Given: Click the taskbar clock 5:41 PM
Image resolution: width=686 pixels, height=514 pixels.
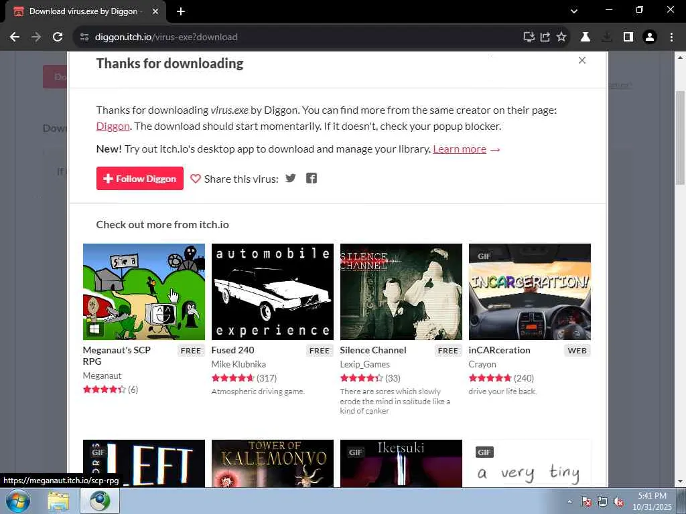Looking at the screenshot, I should tap(652, 501).
